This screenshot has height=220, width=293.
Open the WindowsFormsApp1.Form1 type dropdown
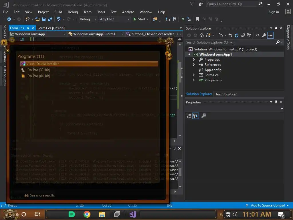[96, 34]
